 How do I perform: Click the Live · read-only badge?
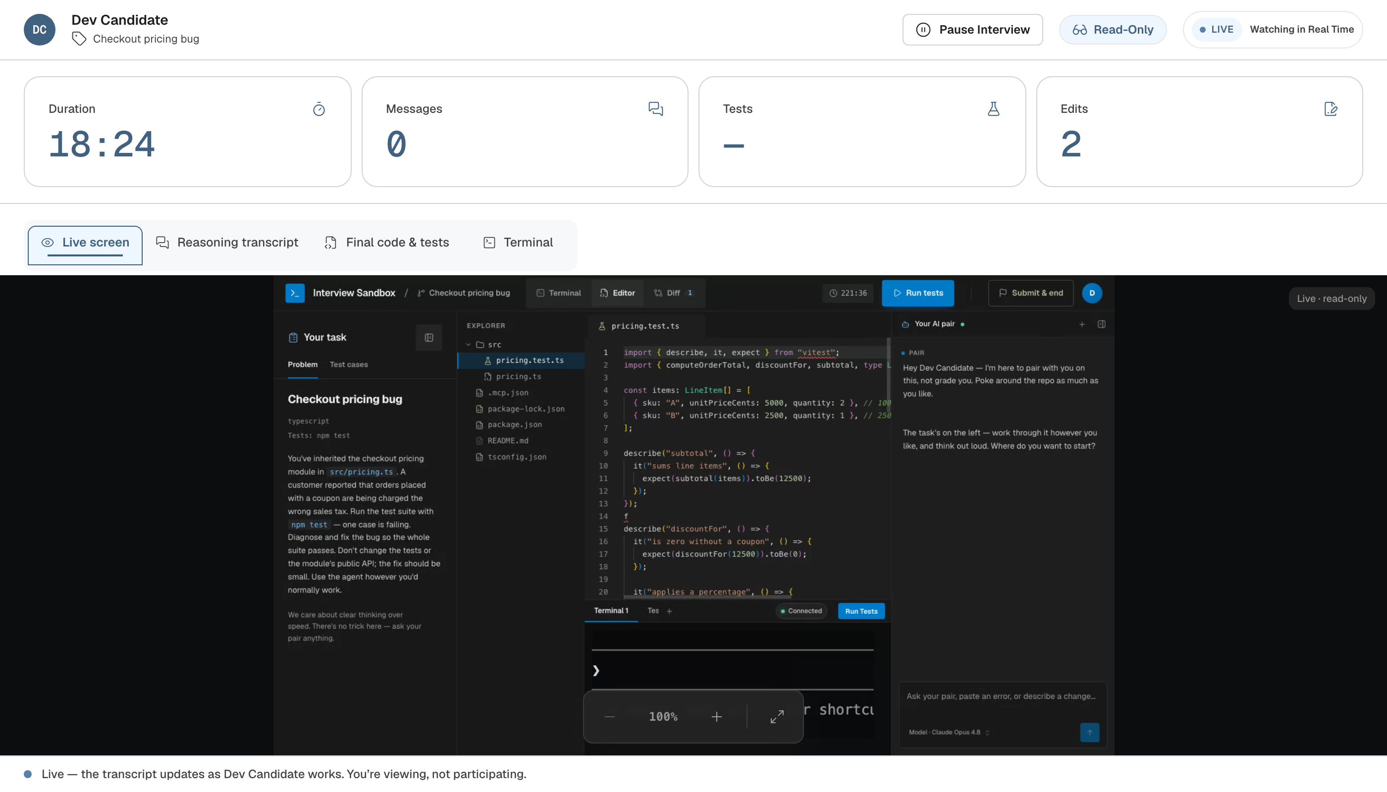click(1331, 298)
